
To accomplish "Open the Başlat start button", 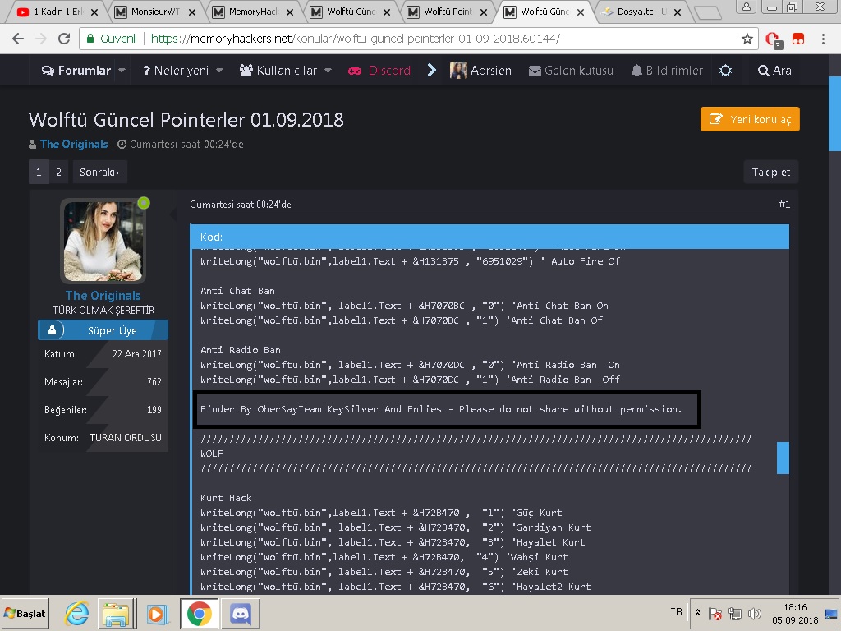I will pos(25,613).
